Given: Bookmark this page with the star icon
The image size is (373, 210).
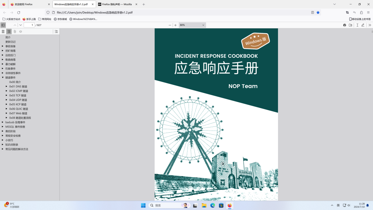Looking at the screenshot, I should [318, 12].
